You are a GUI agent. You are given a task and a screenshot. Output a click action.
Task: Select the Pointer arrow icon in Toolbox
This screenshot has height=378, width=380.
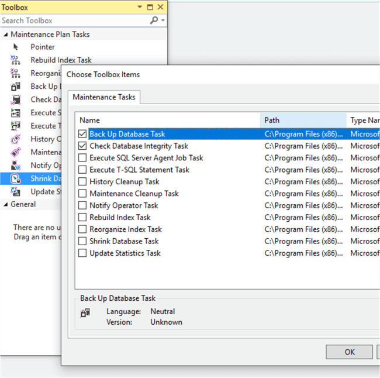16,47
